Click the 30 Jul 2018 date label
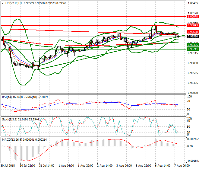Screen dimensions: 199x169 pyautogui.click(x=8, y=166)
